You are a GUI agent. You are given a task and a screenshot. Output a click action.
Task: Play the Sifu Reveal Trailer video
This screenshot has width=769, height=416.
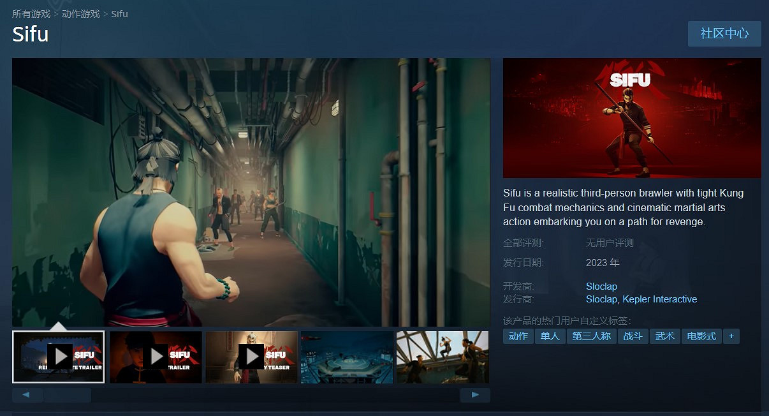(x=58, y=357)
